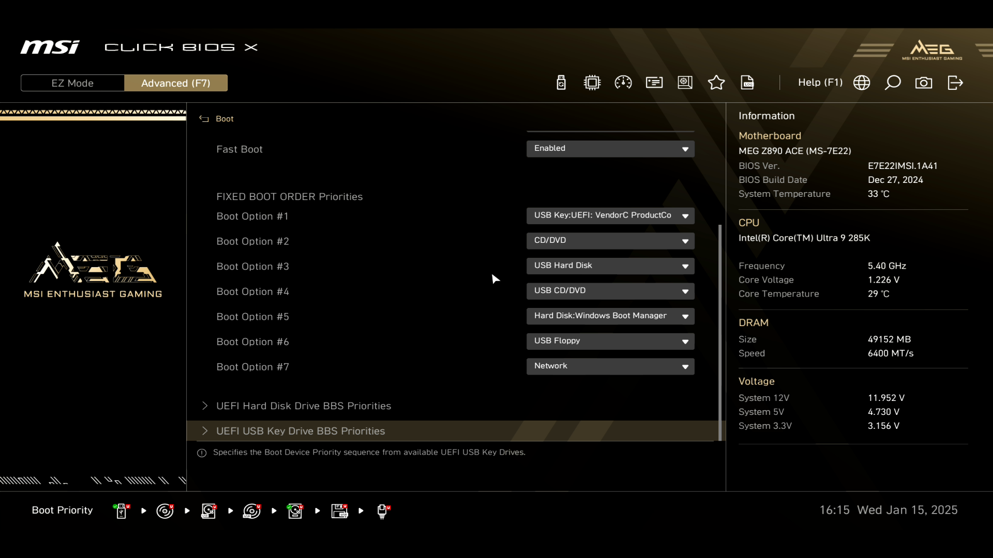The image size is (993, 558).
Task: Open the search magnifier icon
Action: coord(893,83)
